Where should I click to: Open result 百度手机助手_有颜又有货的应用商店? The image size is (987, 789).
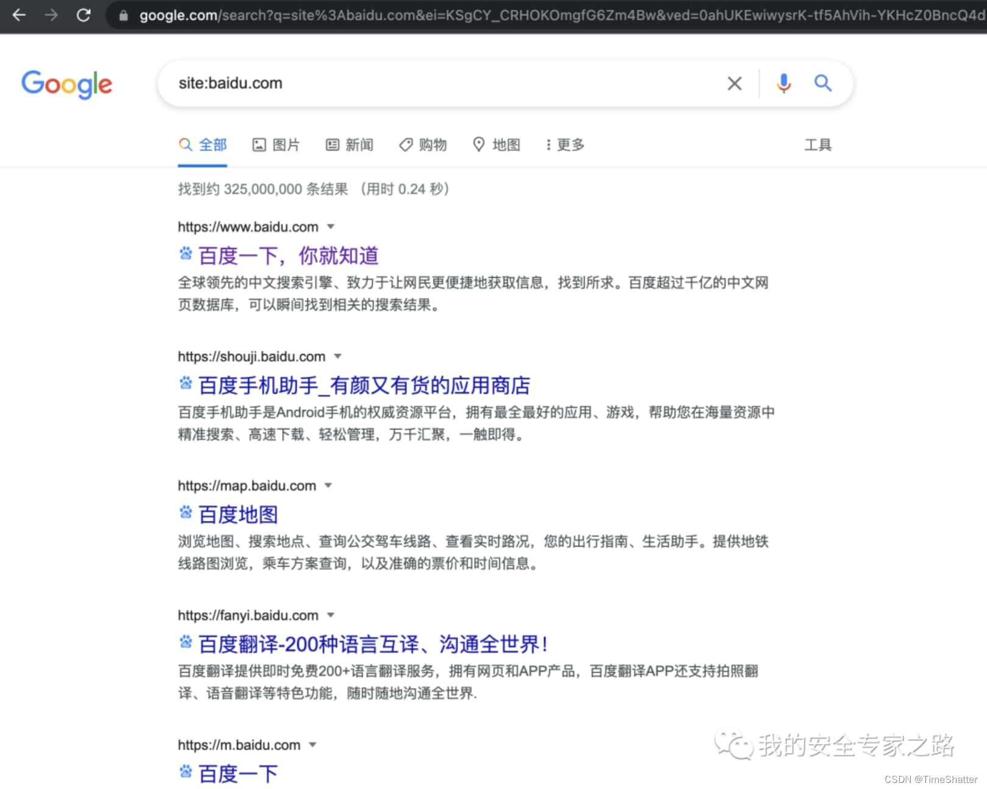[x=364, y=385]
